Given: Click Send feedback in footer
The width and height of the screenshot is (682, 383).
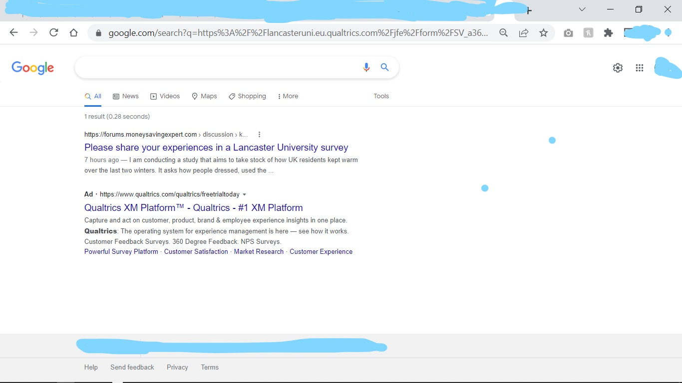Looking at the screenshot, I should [x=132, y=368].
